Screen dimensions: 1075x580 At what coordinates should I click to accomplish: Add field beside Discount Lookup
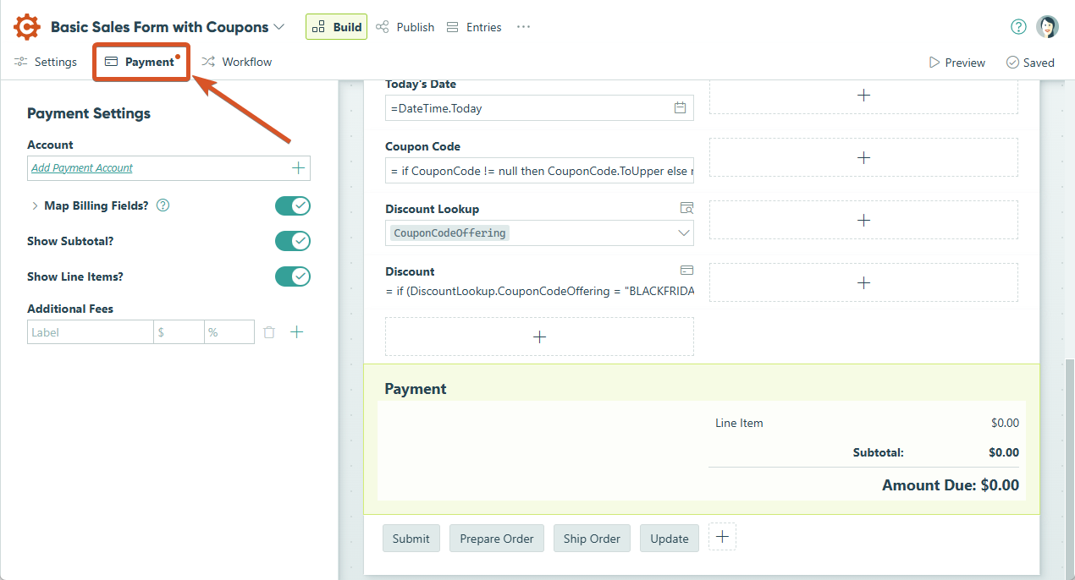[863, 220]
